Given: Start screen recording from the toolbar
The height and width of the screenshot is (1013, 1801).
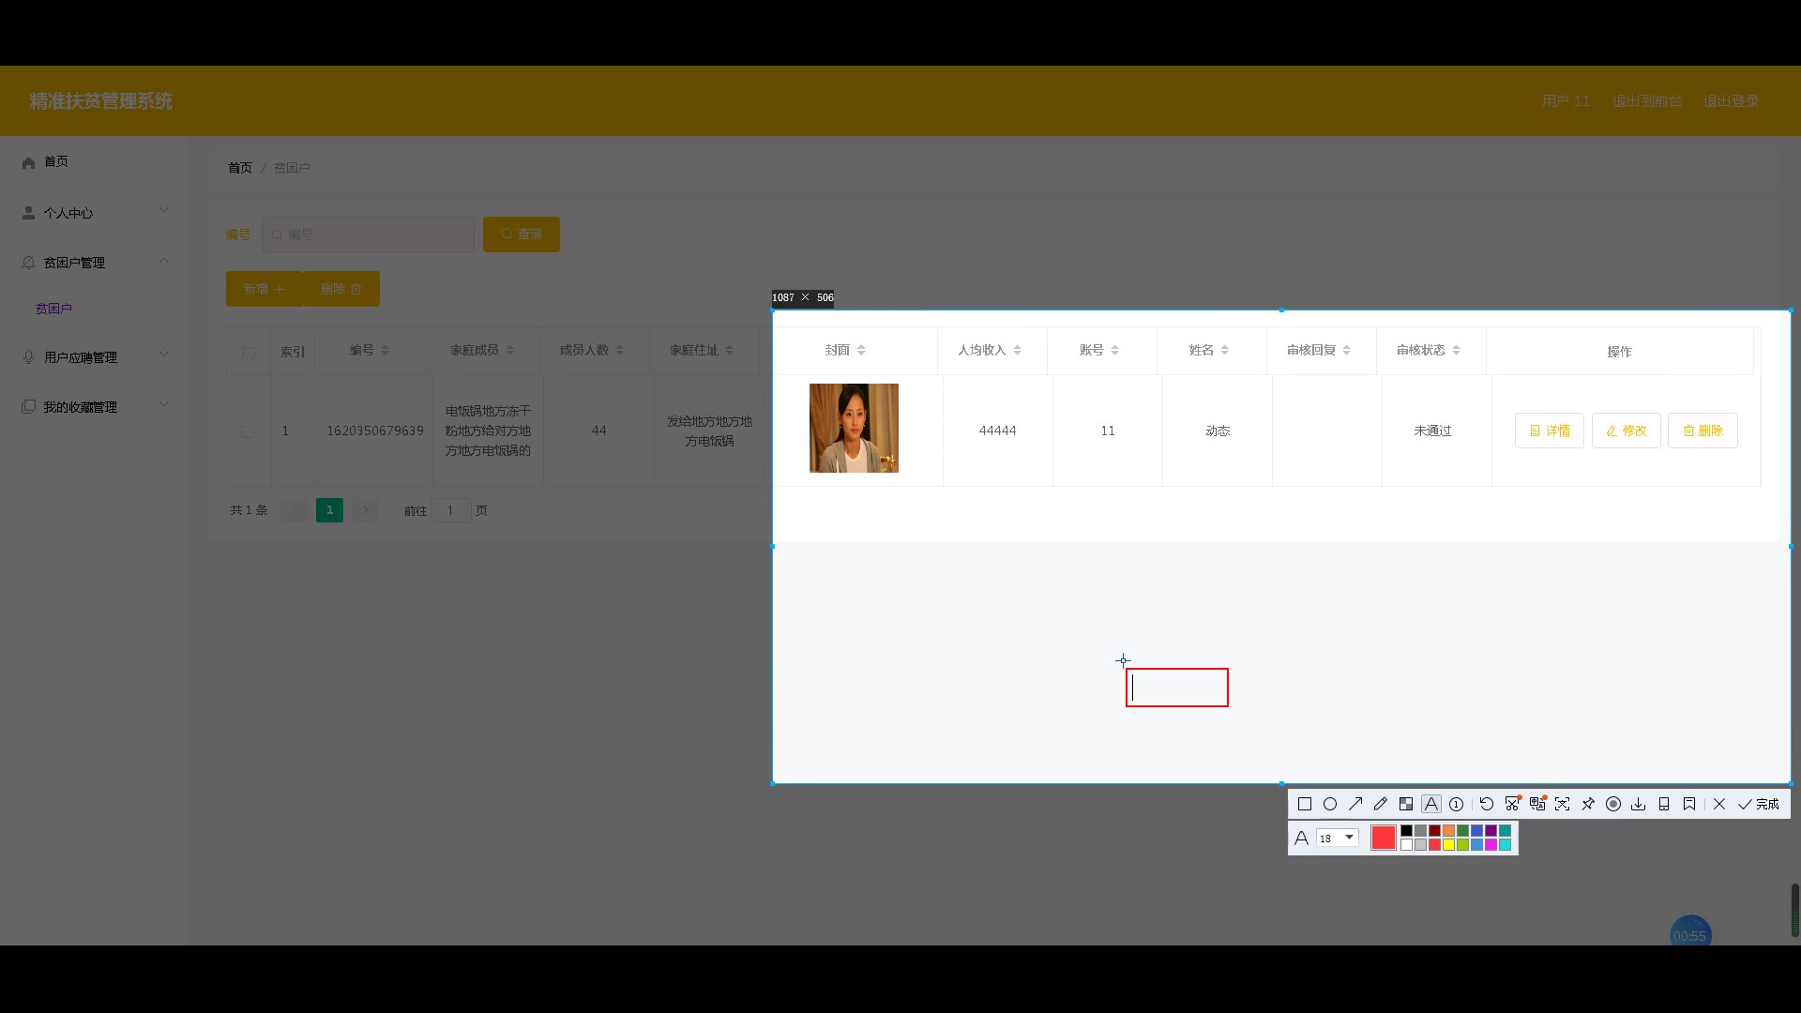Looking at the screenshot, I should click(x=1612, y=804).
